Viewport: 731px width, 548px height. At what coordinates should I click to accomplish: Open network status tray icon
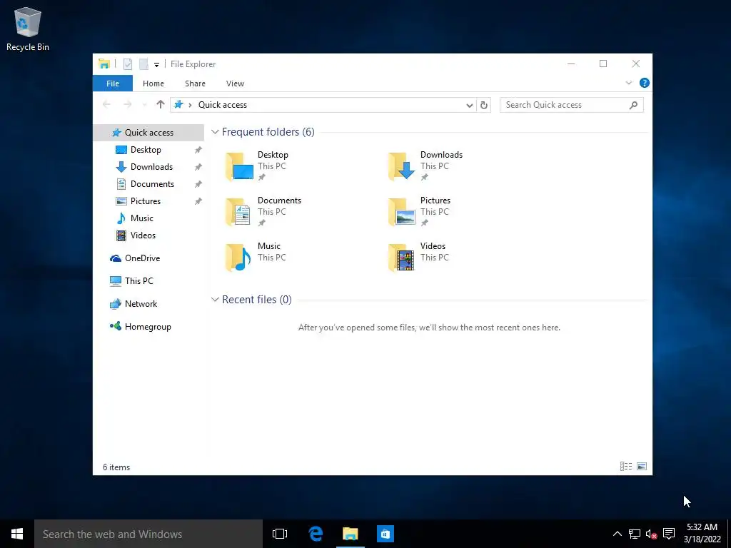(x=634, y=534)
